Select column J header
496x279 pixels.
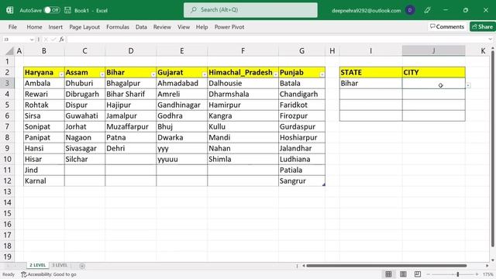(434, 51)
